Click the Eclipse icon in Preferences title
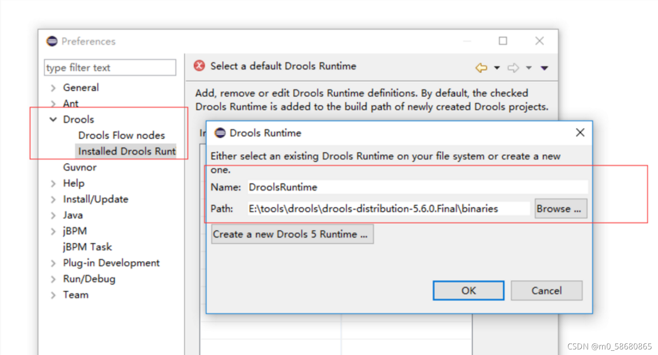The height and width of the screenshot is (355, 658). 52,41
